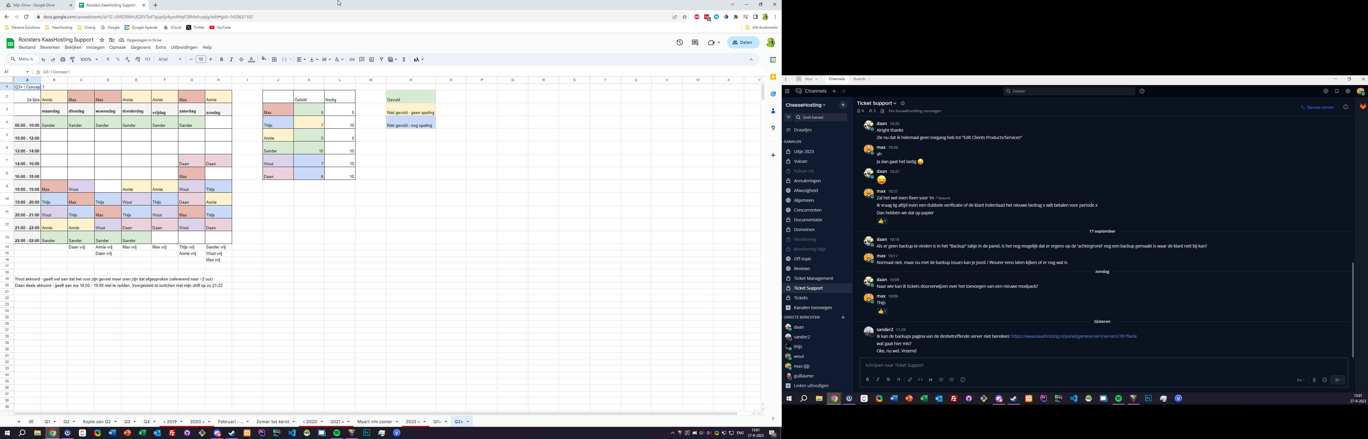Open the kaashosting.nl panel link
Screen dimensions: 1368x439
pyautogui.click(x=1073, y=336)
